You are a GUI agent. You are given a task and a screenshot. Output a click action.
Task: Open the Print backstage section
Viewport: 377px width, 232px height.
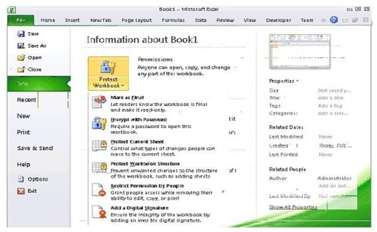(x=24, y=132)
